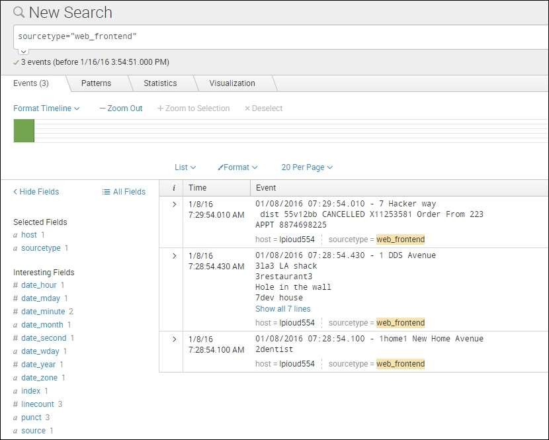Click the 'Selected Fields' heading

click(x=40, y=222)
